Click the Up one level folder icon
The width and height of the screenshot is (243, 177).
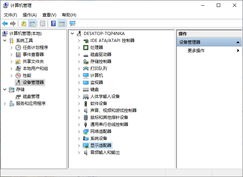click(x=23, y=23)
